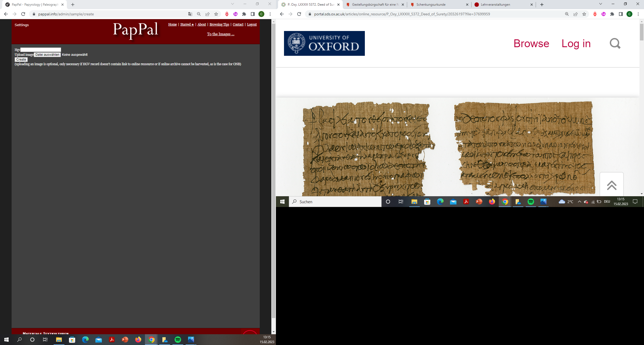The height and width of the screenshot is (345, 644).
Task: Open Firefox from the bottom taskbar
Action: 138,340
